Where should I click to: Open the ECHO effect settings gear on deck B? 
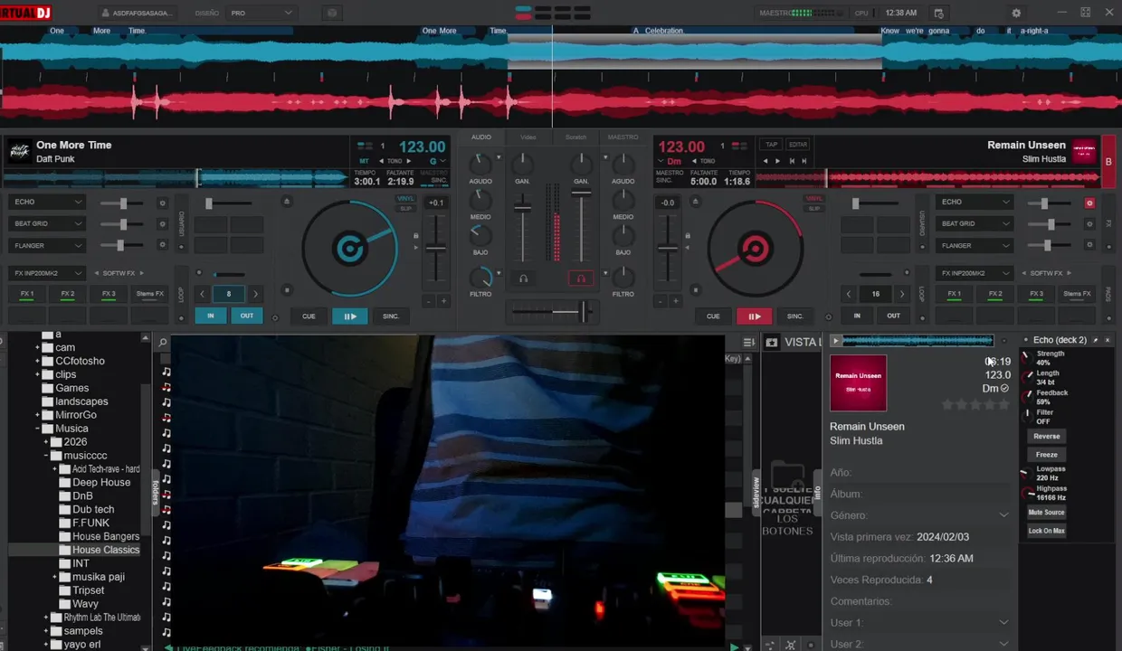pos(1089,203)
